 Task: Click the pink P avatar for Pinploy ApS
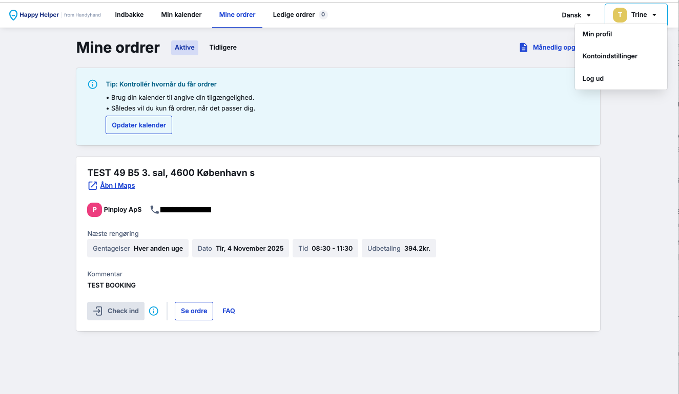pos(94,210)
